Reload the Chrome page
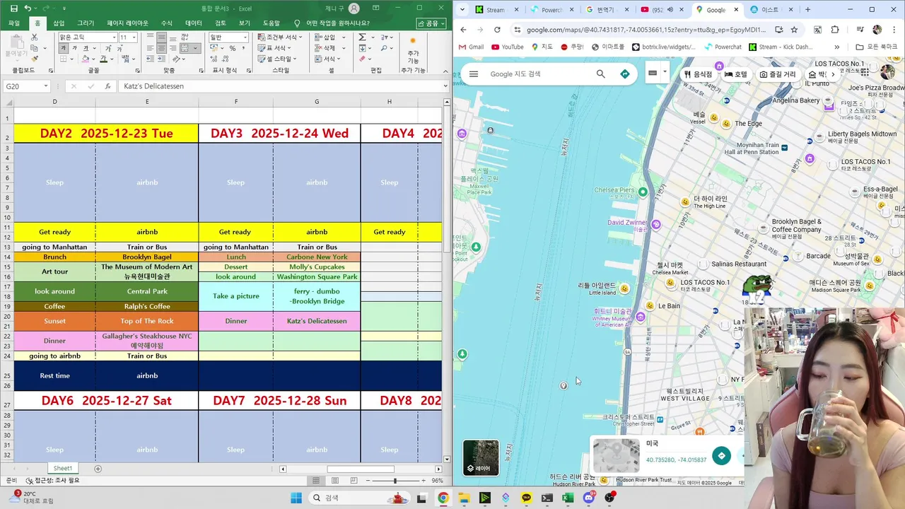 pyautogui.click(x=497, y=30)
